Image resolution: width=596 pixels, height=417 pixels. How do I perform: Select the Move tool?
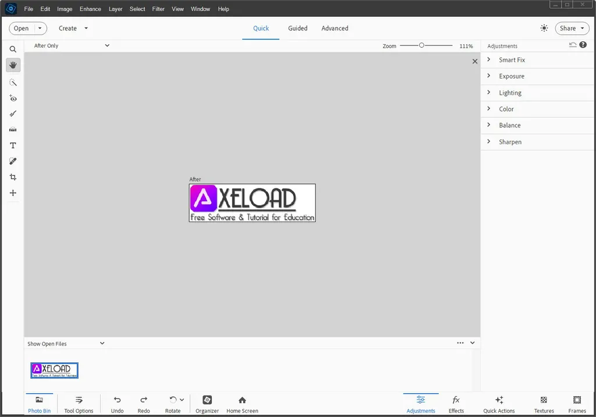(x=13, y=193)
